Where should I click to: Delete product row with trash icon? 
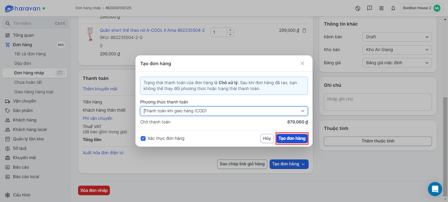(x=304, y=30)
